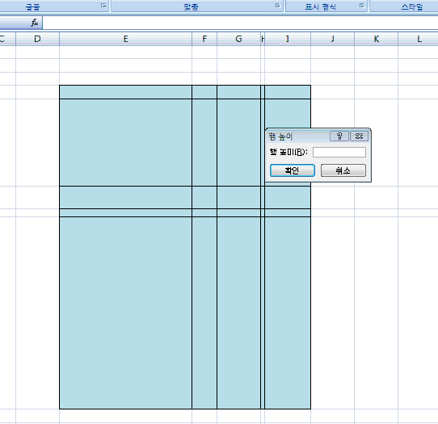
Task: Select column I header
Action: (x=288, y=39)
